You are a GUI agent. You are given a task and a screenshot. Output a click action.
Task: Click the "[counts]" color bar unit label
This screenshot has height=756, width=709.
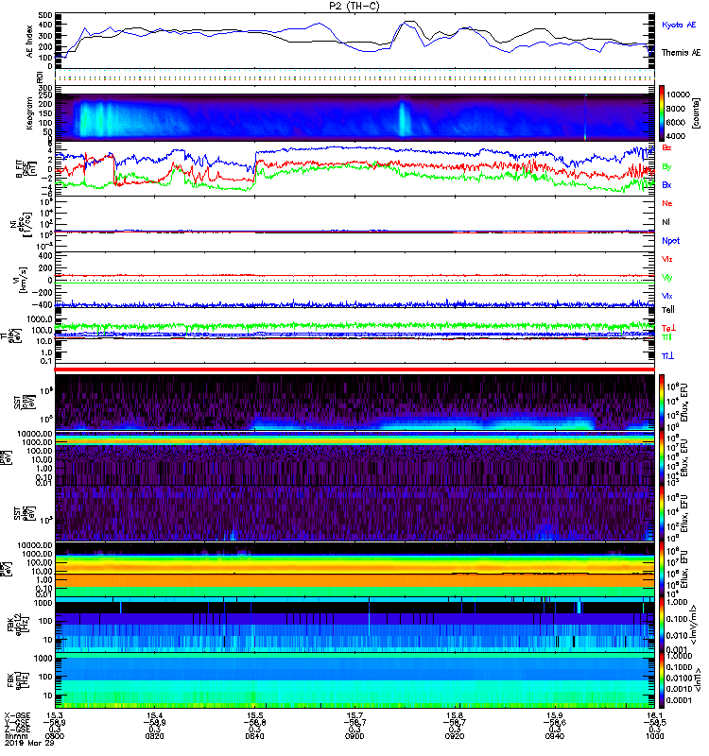[x=696, y=113]
